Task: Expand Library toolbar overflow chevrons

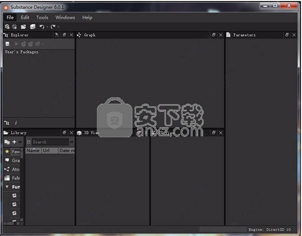Action: [20, 142]
